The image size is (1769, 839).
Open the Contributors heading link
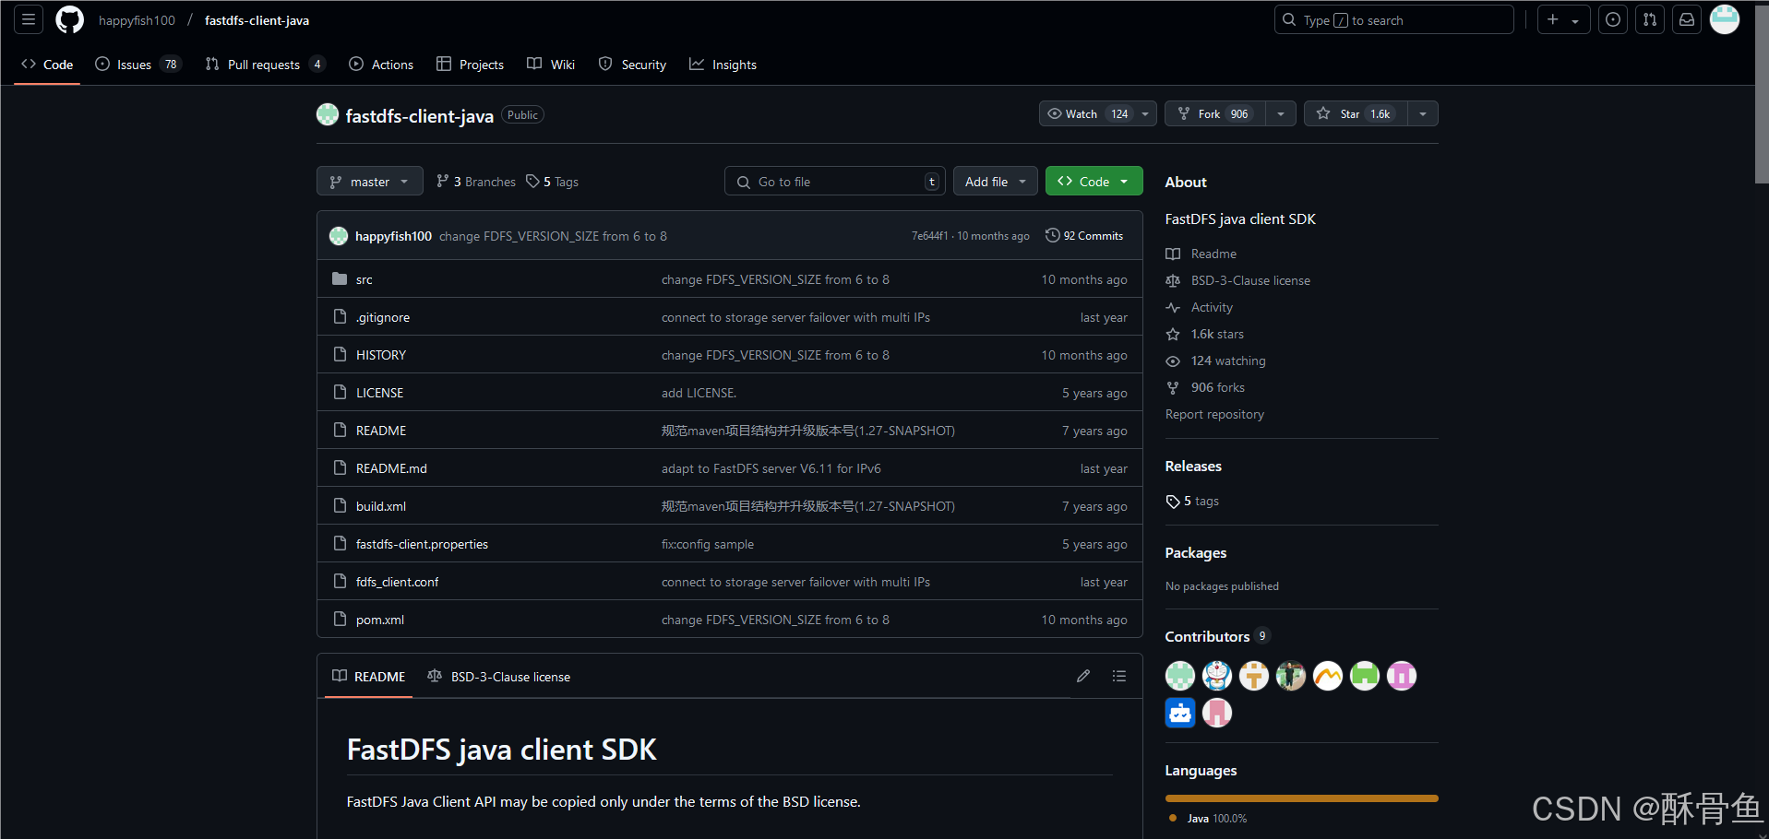(x=1217, y=636)
